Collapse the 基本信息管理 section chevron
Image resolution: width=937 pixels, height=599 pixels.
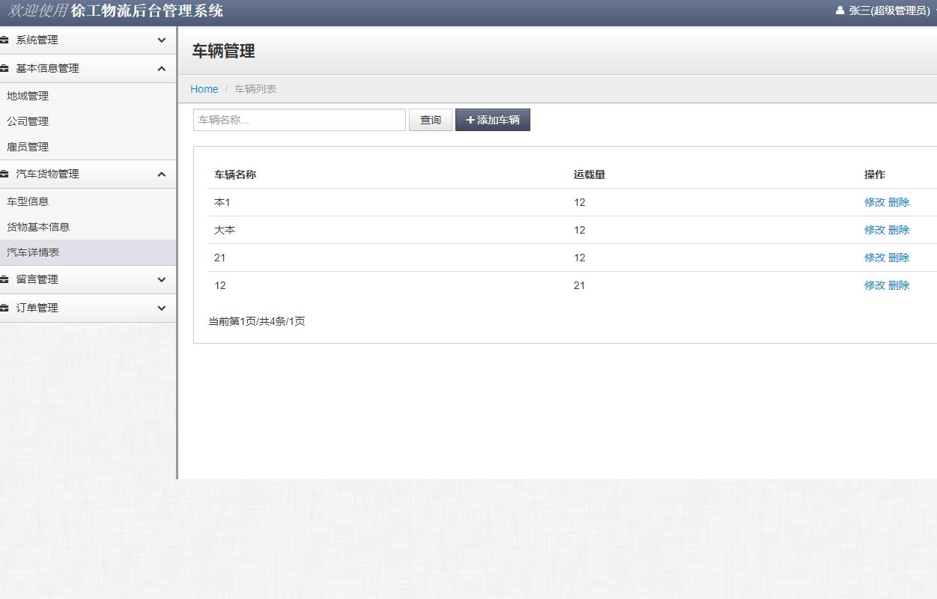161,68
